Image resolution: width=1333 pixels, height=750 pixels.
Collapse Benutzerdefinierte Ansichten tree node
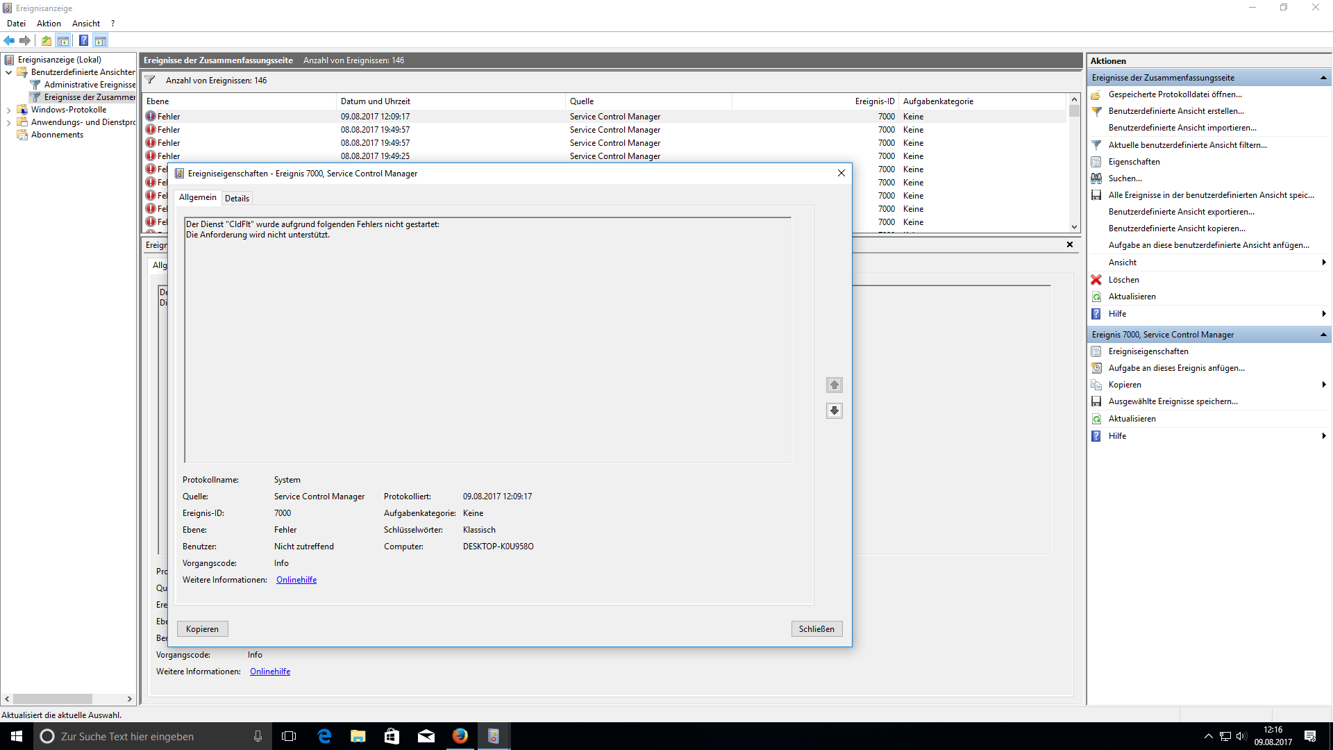pyautogui.click(x=8, y=72)
